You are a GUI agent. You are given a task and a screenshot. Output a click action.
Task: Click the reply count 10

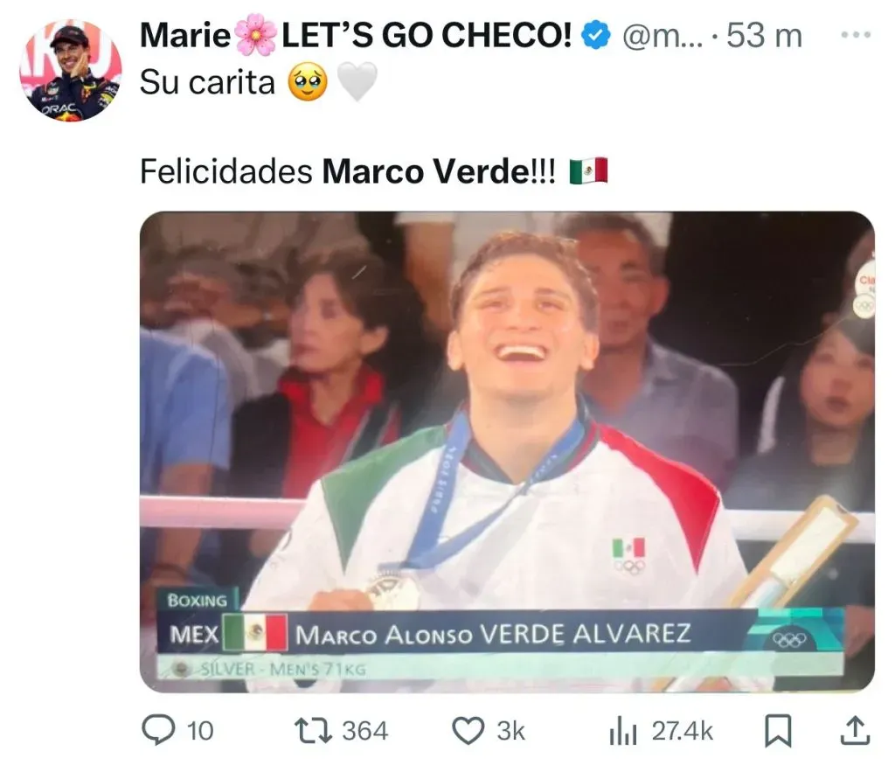pyautogui.click(x=200, y=731)
